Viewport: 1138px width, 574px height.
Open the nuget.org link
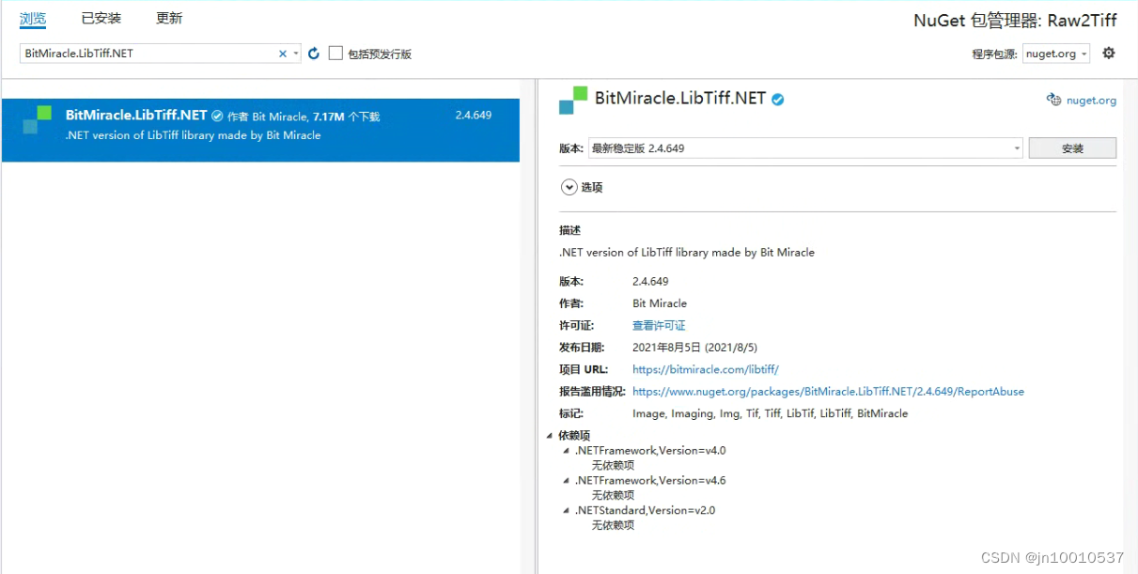click(1091, 101)
